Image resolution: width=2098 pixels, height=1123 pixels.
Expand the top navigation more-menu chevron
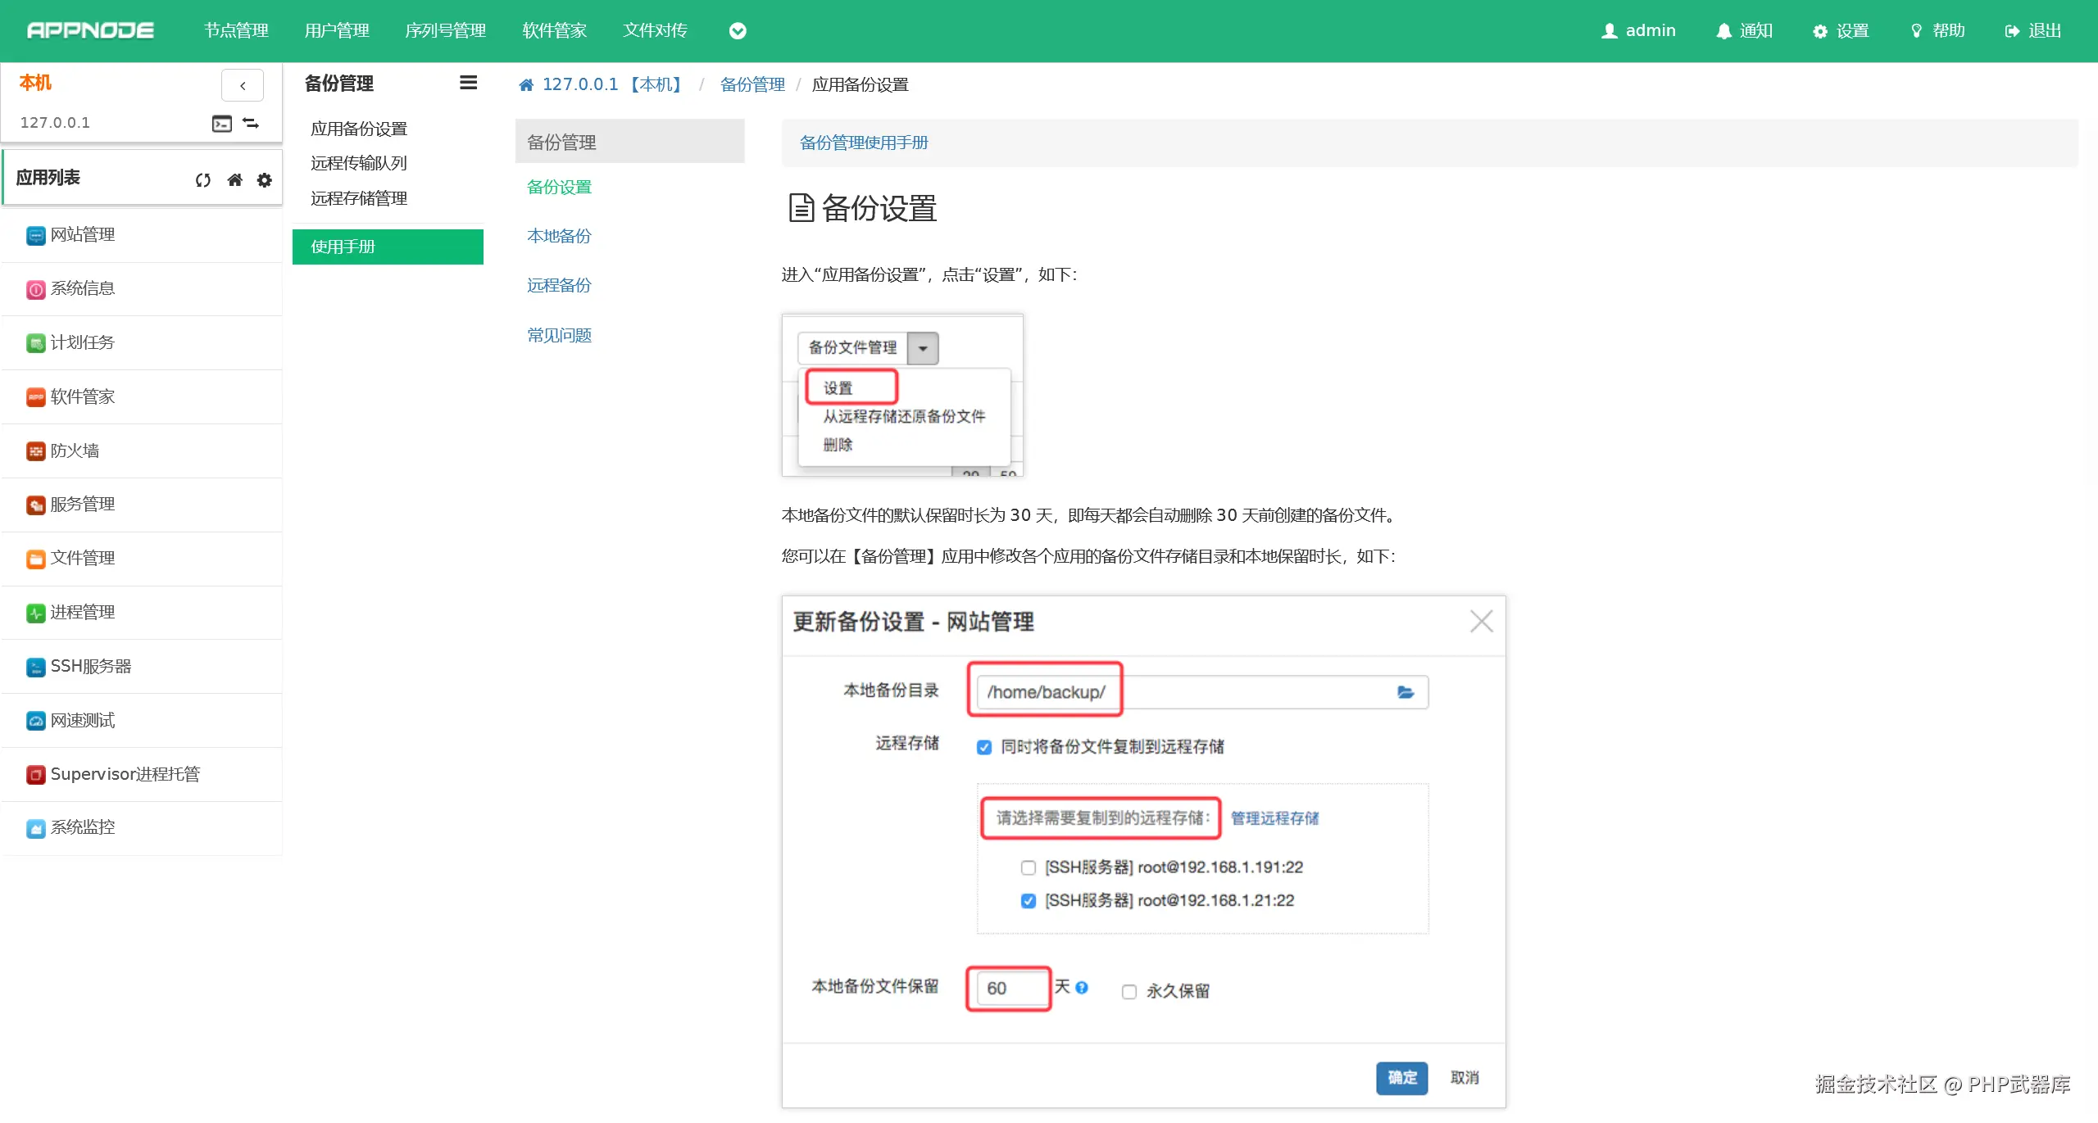click(738, 31)
